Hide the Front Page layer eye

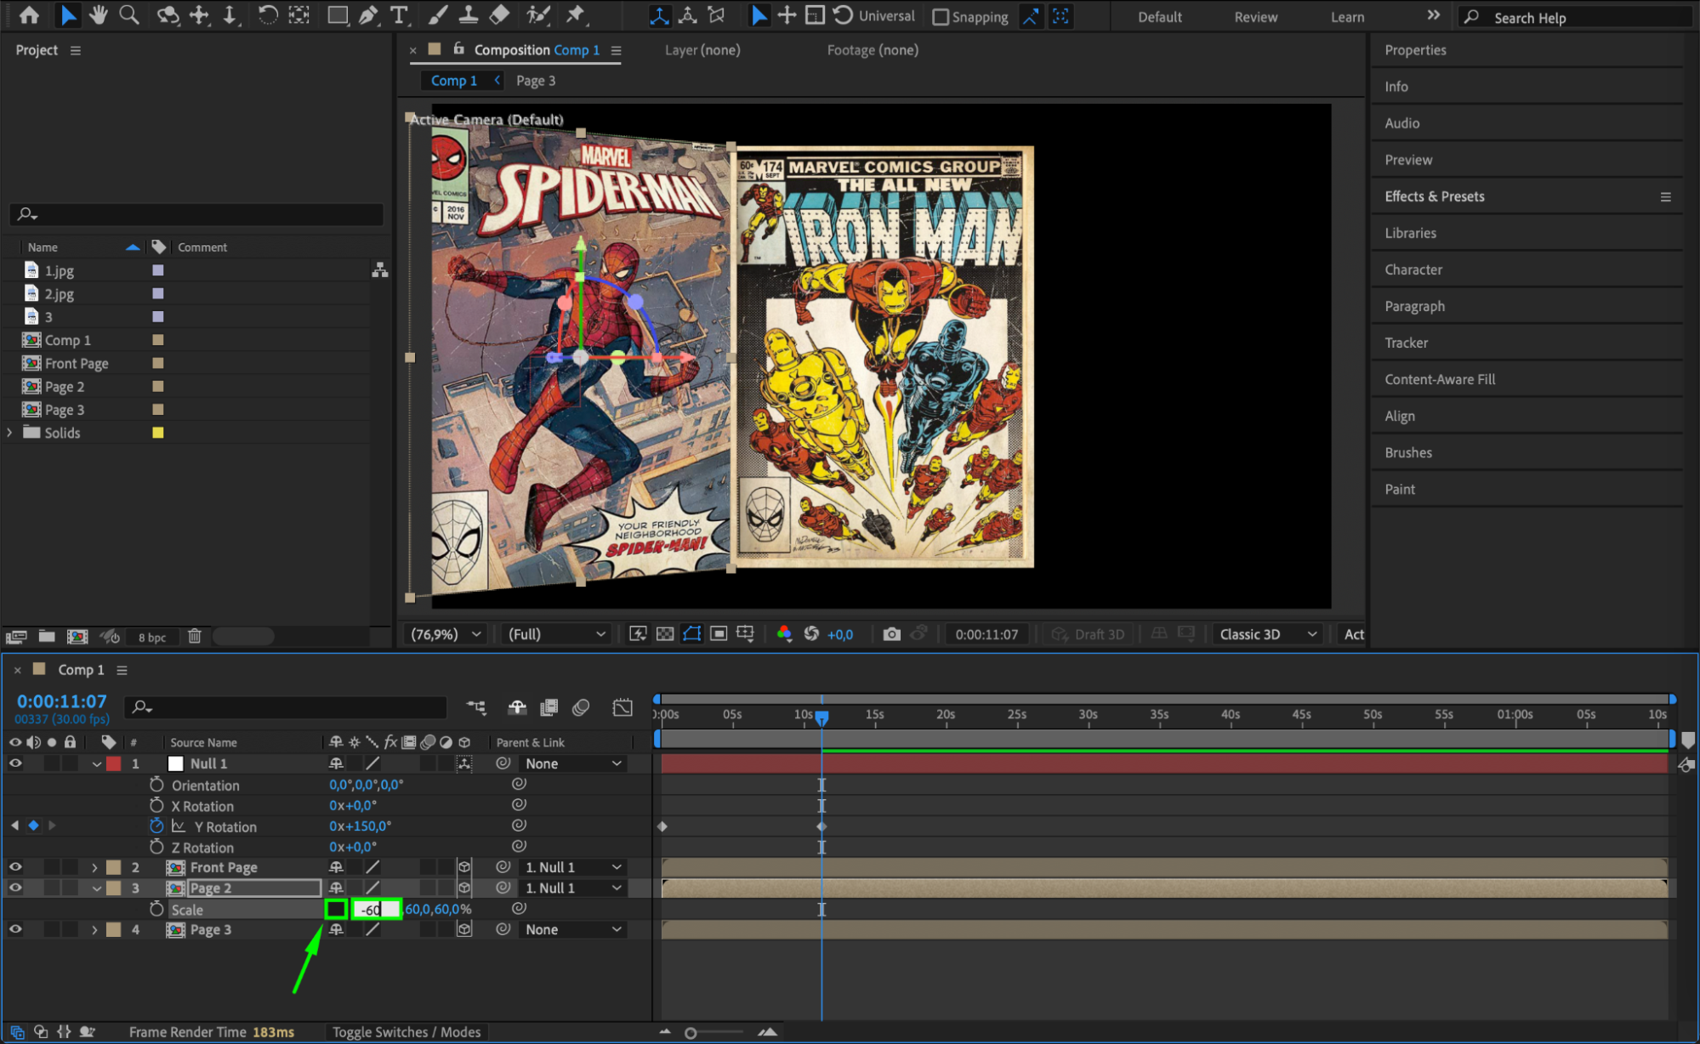tap(15, 867)
